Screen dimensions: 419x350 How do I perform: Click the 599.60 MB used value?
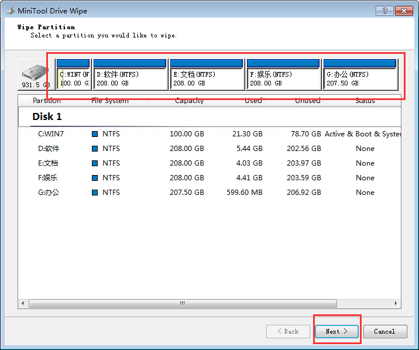[x=245, y=193]
